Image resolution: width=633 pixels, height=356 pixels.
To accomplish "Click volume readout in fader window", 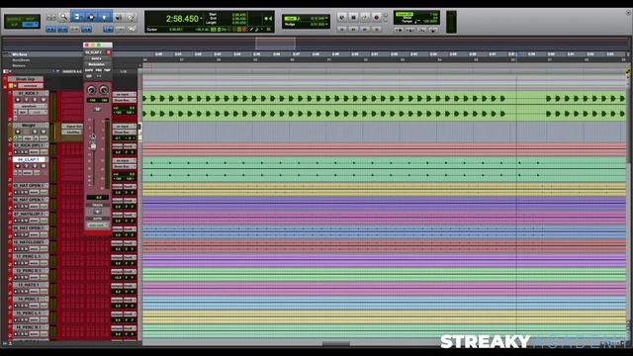I will coord(97,198).
